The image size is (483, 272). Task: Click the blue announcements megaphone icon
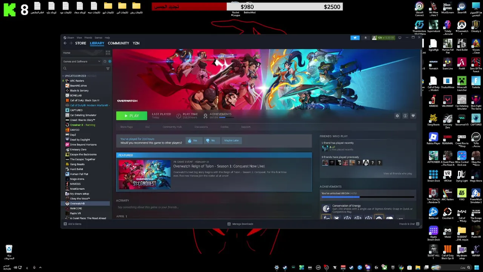click(355, 38)
